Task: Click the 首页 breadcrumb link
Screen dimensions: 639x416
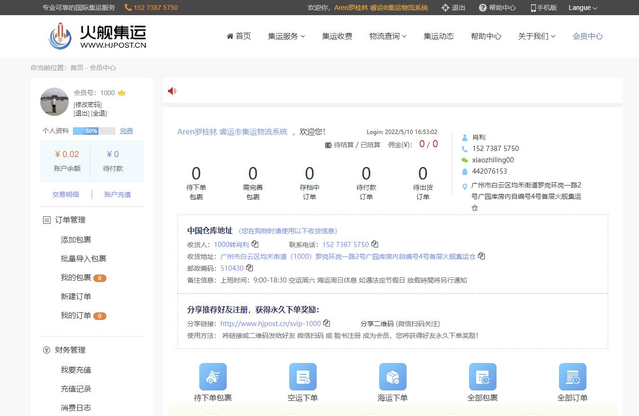Action: coord(77,68)
